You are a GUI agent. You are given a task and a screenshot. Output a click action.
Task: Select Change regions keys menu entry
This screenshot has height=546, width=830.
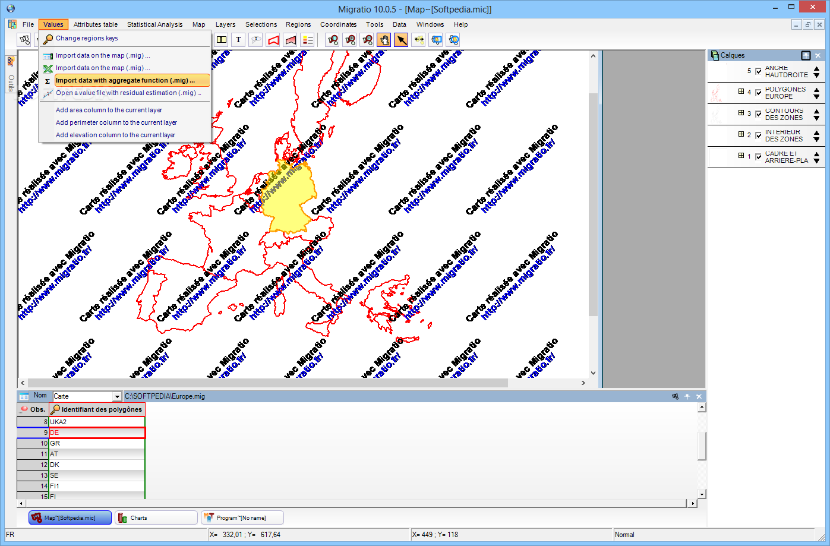(125, 38)
